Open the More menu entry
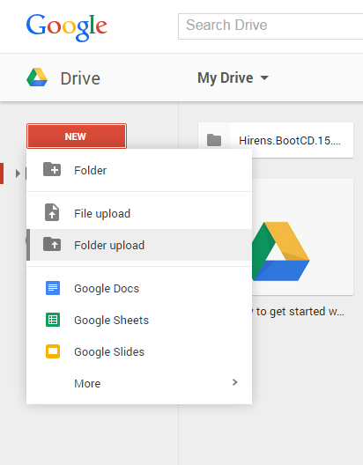The height and width of the screenshot is (465, 363). click(x=139, y=383)
